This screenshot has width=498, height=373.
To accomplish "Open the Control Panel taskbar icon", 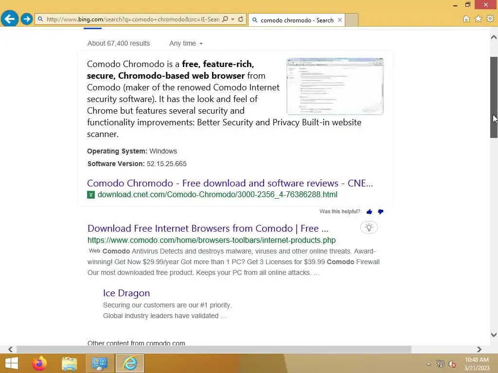I will pyautogui.click(x=99, y=363).
